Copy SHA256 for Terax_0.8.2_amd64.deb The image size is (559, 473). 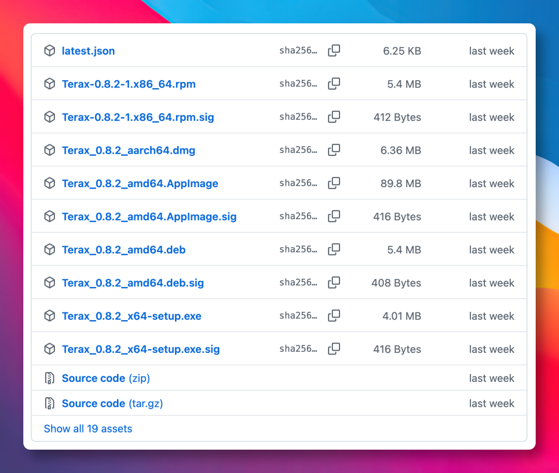pos(334,250)
